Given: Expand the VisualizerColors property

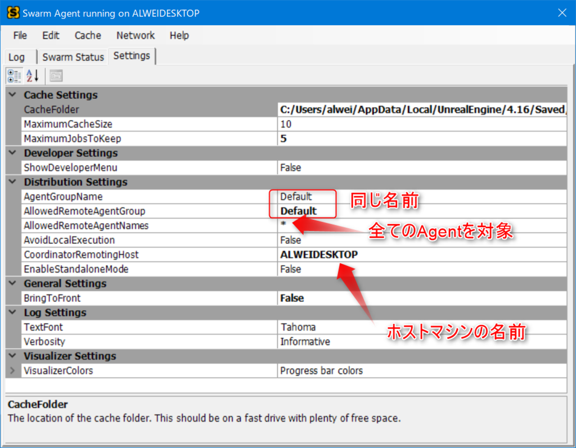Looking at the screenshot, I should coord(12,370).
